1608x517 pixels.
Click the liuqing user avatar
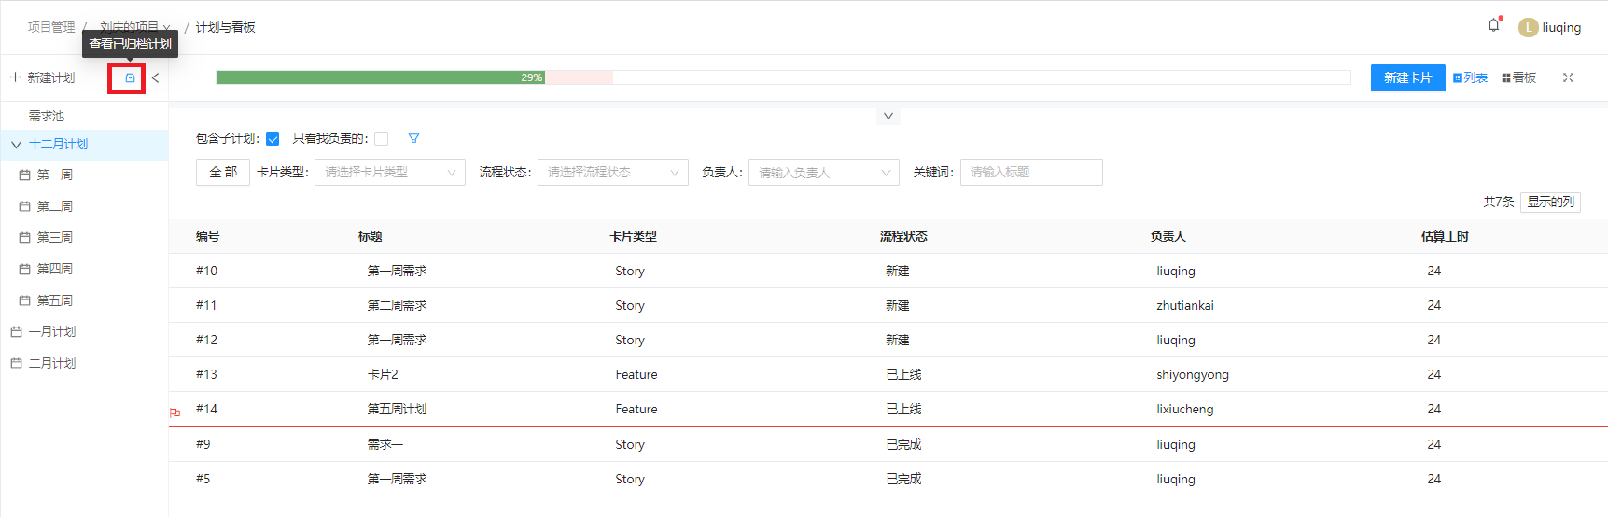1528,28
